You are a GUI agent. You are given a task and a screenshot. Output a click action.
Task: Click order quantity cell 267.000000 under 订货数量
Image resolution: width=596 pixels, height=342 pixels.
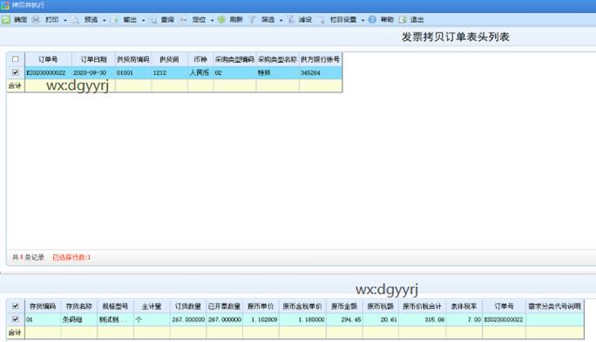click(x=188, y=319)
